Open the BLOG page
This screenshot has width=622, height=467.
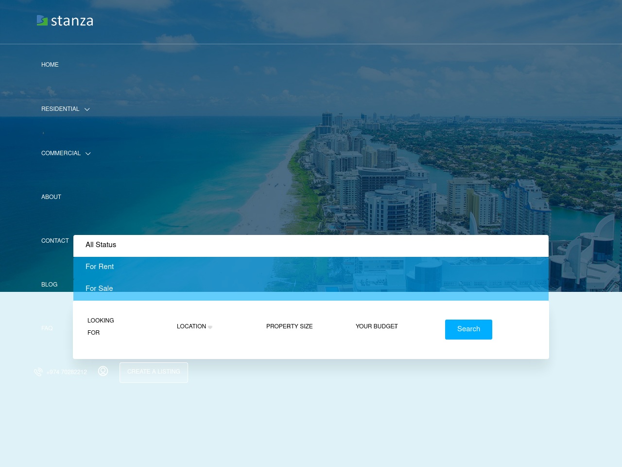pos(49,285)
